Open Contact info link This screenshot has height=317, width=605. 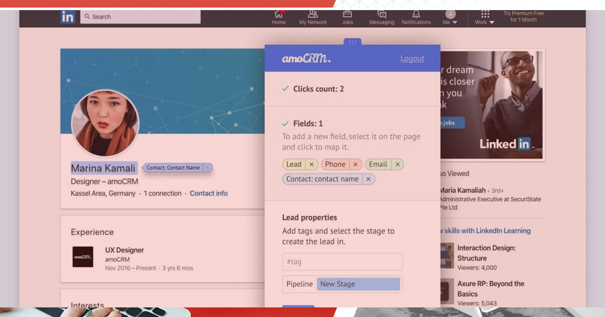[x=209, y=193]
